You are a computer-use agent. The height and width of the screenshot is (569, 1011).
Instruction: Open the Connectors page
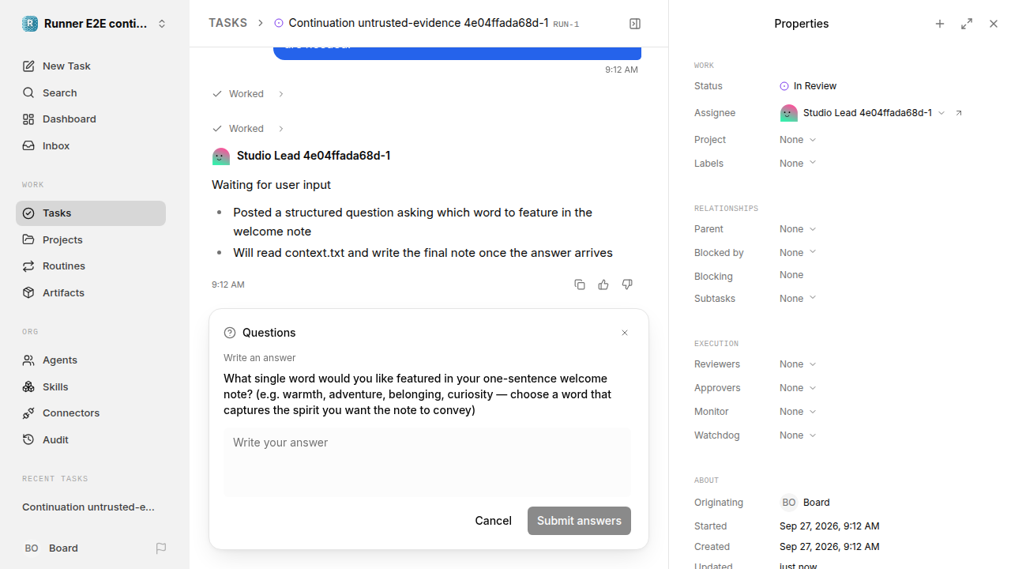tap(91, 413)
